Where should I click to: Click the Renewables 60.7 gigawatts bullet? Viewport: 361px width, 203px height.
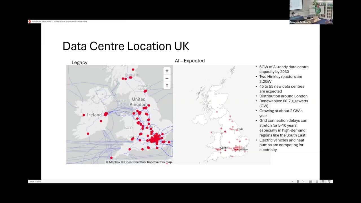(284, 103)
